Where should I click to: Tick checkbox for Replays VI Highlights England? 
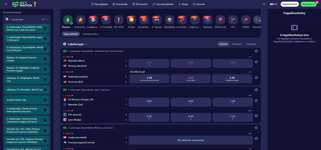(x=45, y=69)
